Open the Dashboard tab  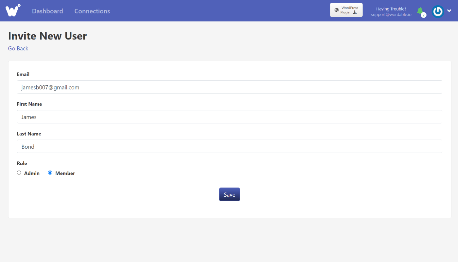(47, 11)
